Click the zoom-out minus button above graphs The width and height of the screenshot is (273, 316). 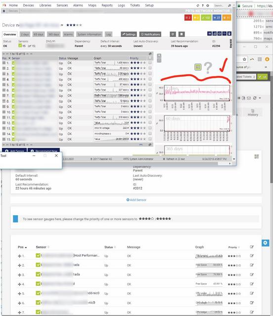(159, 60)
